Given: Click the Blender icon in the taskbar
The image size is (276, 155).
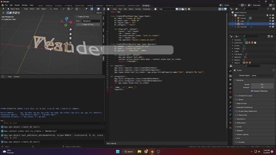Looking at the screenshot, I should click(152, 152).
